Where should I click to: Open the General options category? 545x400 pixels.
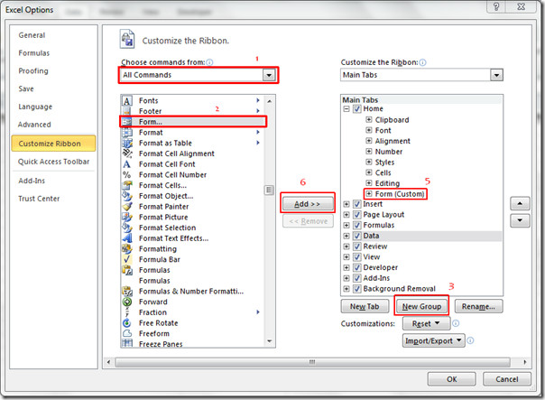[32, 35]
